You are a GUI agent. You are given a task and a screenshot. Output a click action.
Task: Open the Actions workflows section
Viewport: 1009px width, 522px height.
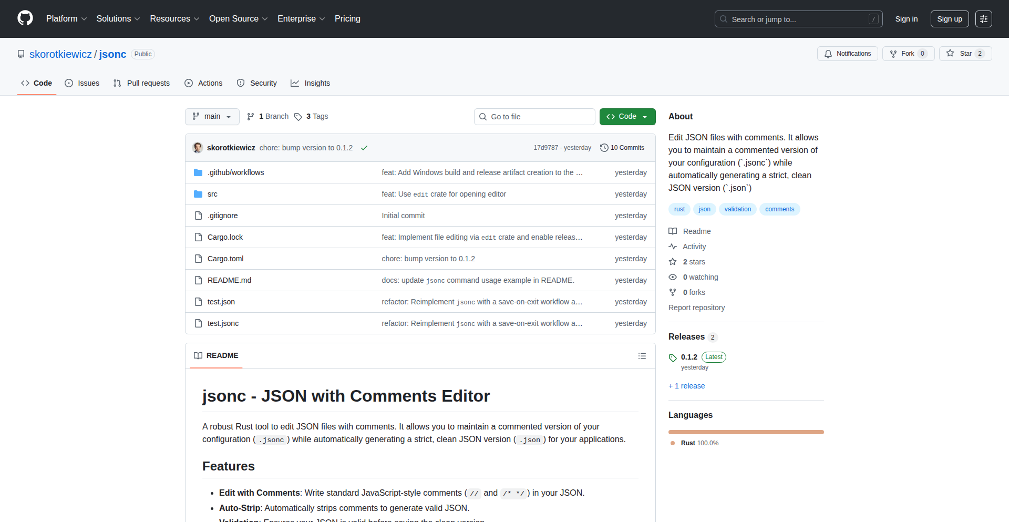(x=203, y=83)
